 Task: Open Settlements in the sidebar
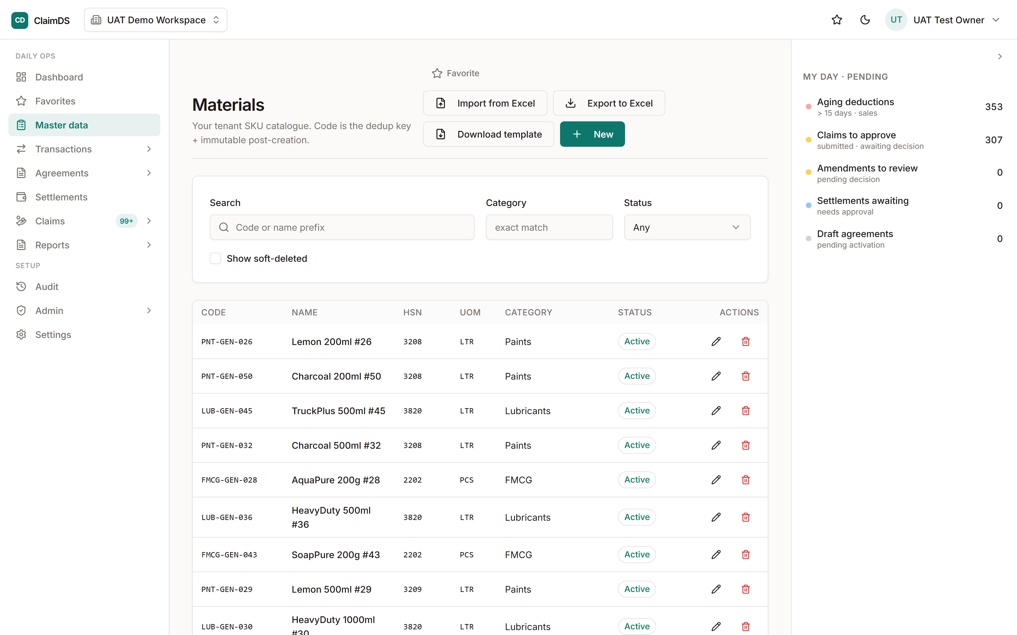click(x=84, y=197)
